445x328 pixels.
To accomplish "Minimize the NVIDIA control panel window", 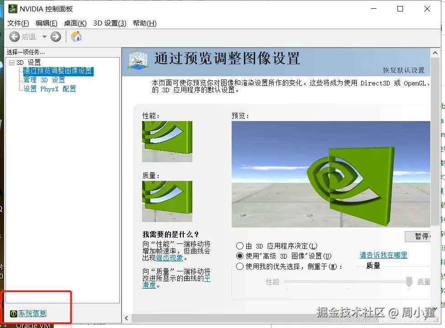I will click(374, 9).
